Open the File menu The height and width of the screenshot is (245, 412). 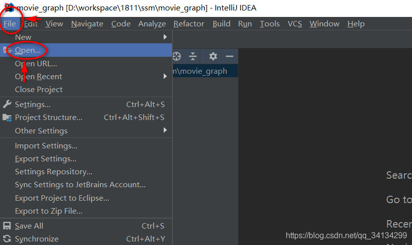(x=10, y=24)
